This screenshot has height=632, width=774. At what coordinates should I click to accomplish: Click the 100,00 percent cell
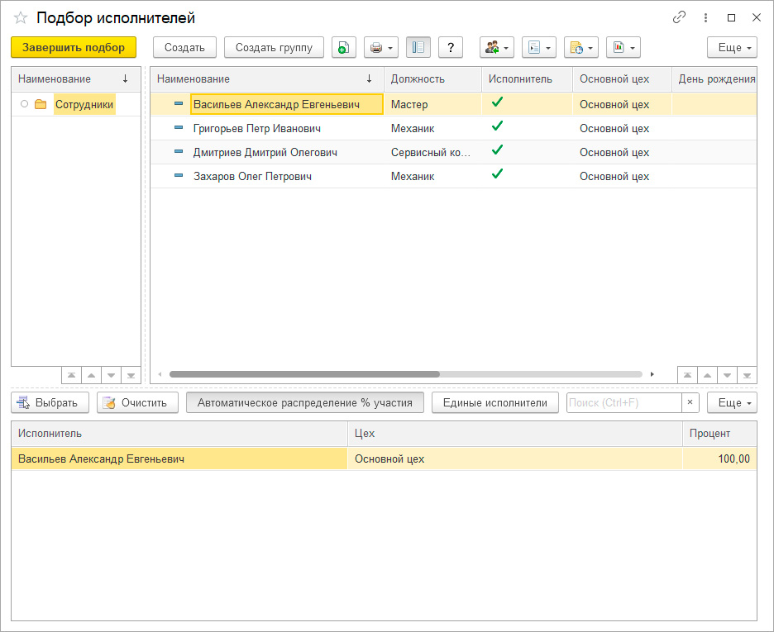click(719, 459)
